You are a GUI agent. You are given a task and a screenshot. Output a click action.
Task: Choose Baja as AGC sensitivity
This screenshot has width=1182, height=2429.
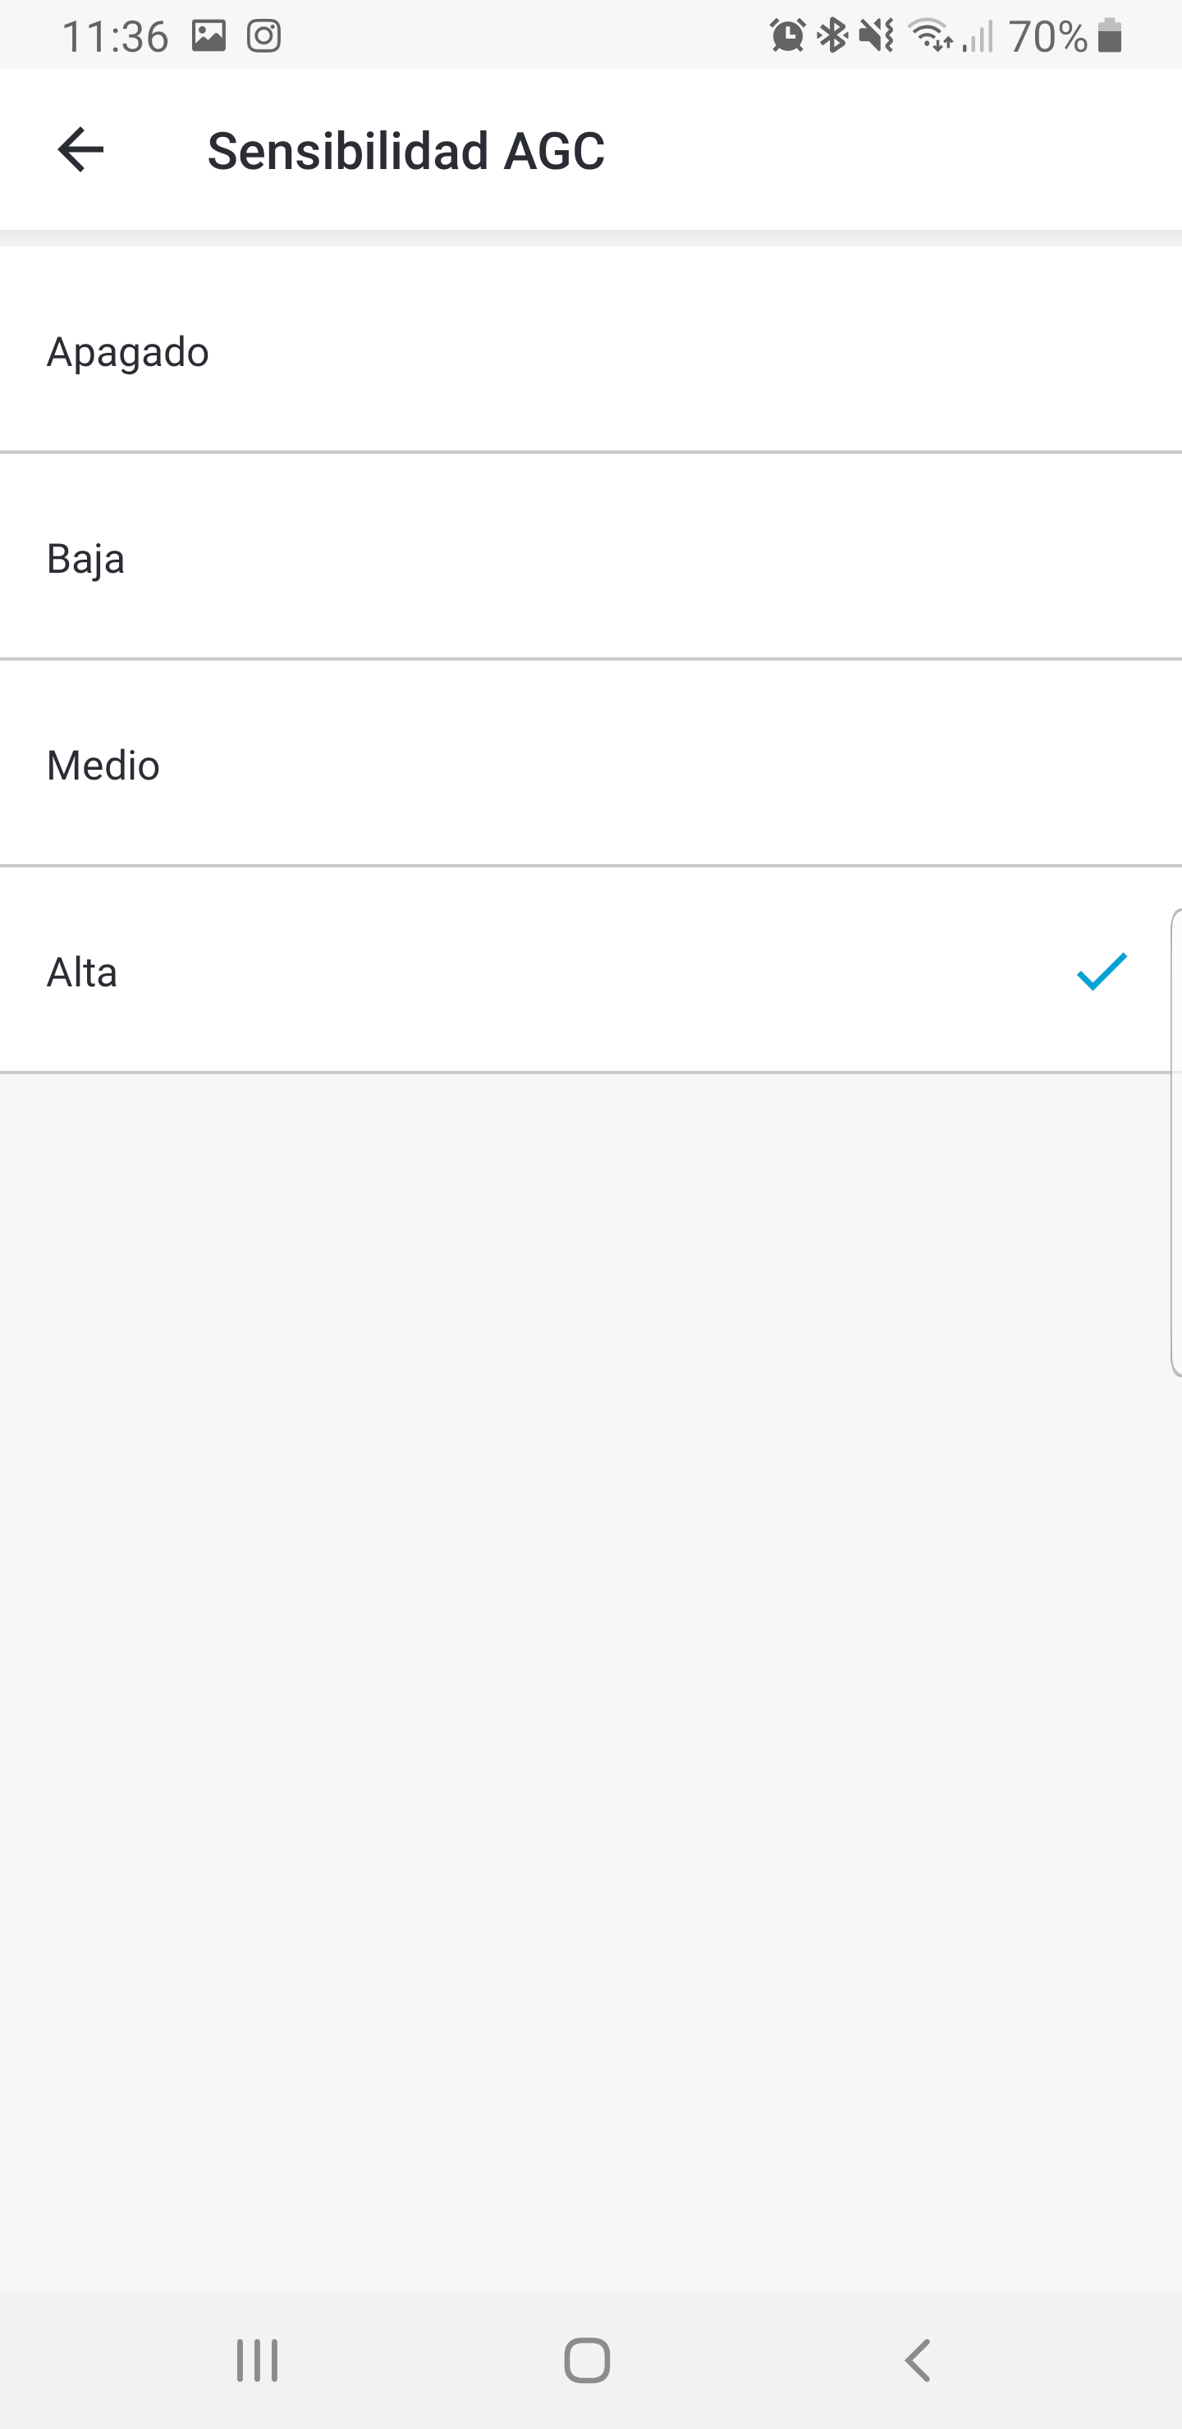pos(590,558)
